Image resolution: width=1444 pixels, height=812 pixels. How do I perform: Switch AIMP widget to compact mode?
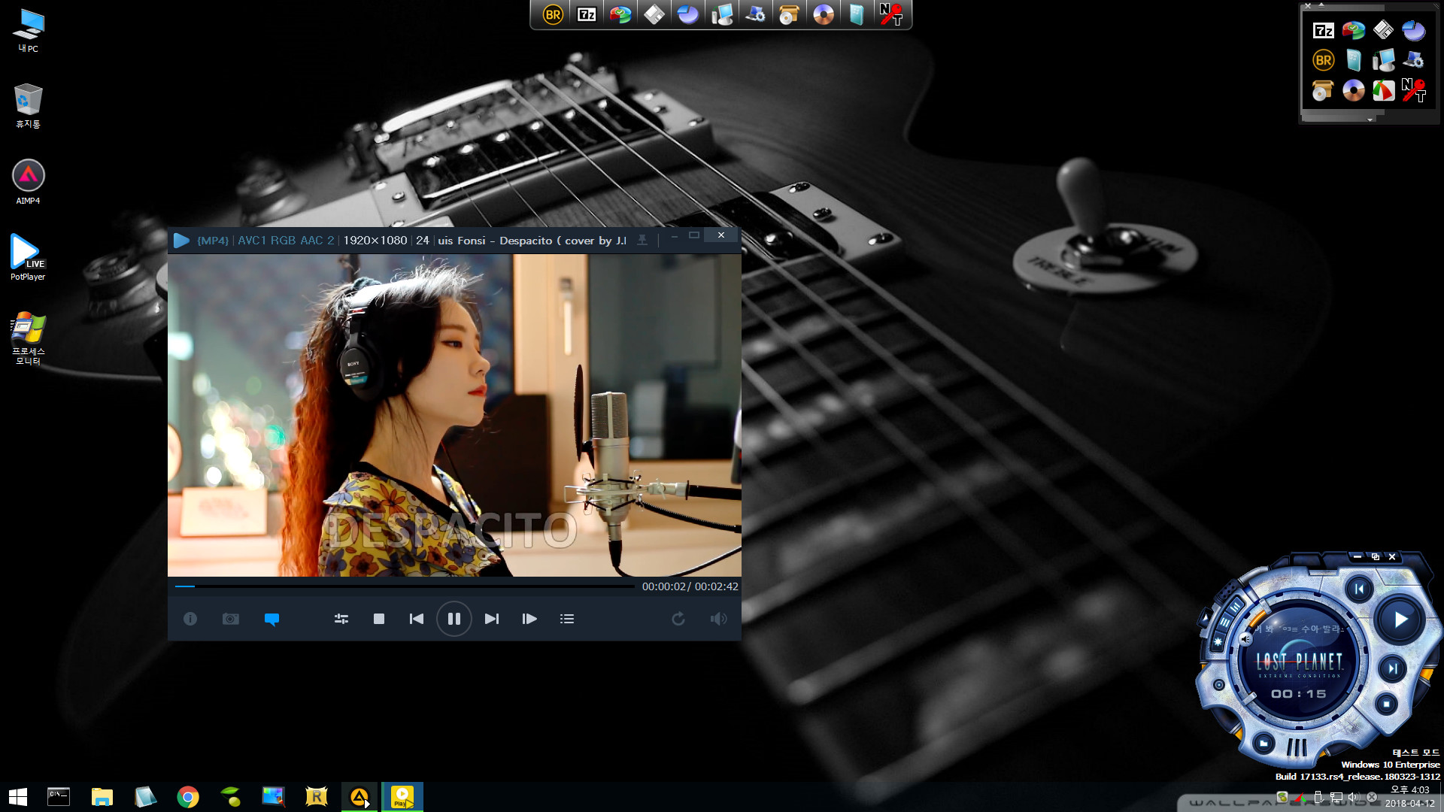[x=1375, y=556]
